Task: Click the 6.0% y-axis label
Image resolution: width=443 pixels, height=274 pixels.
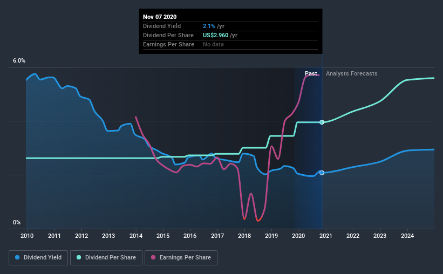Action: pyautogui.click(x=19, y=61)
